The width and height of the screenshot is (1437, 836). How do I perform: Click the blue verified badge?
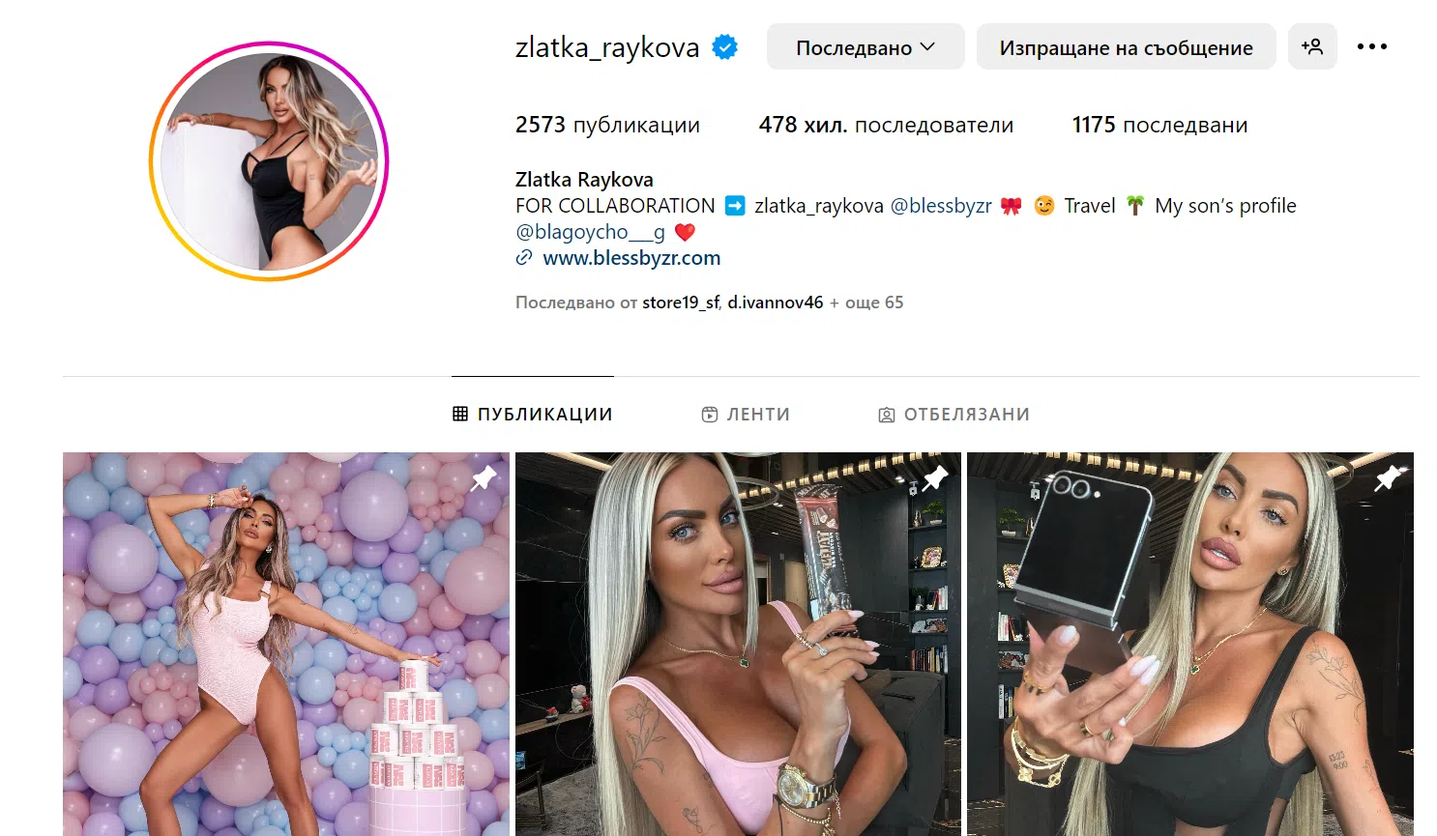pyautogui.click(x=725, y=46)
